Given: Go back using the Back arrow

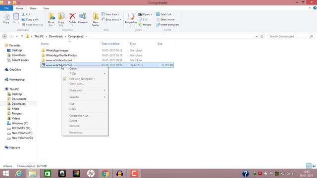Looking at the screenshot, I should (4, 36).
